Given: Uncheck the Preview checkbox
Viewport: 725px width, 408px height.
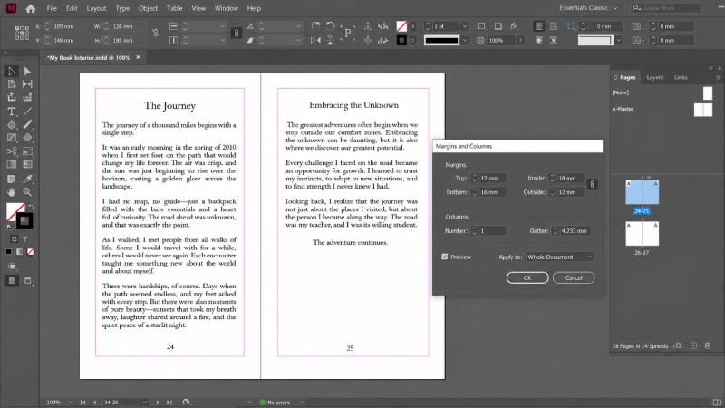Looking at the screenshot, I should pyautogui.click(x=444, y=257).
